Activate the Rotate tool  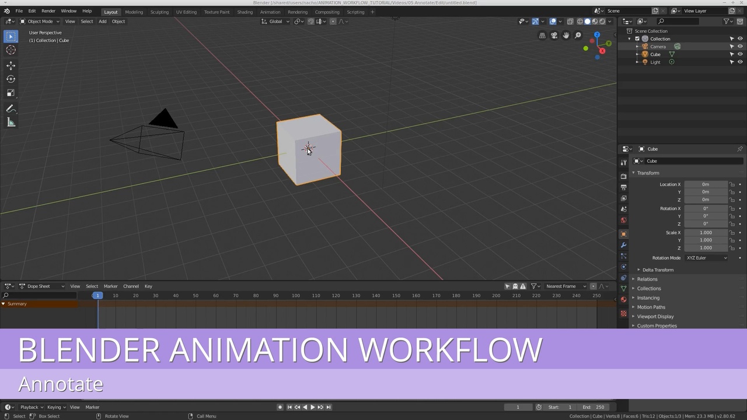coord(11,79)
